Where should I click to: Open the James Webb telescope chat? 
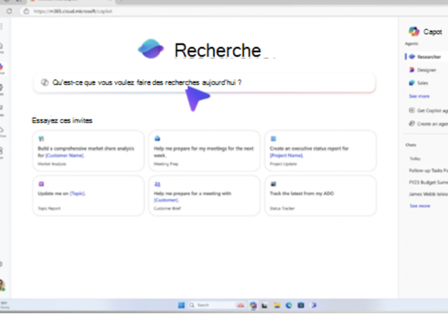click(429, 194)
